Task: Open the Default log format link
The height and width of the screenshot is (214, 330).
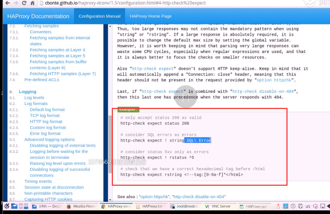Action: [x=47, y=110]
